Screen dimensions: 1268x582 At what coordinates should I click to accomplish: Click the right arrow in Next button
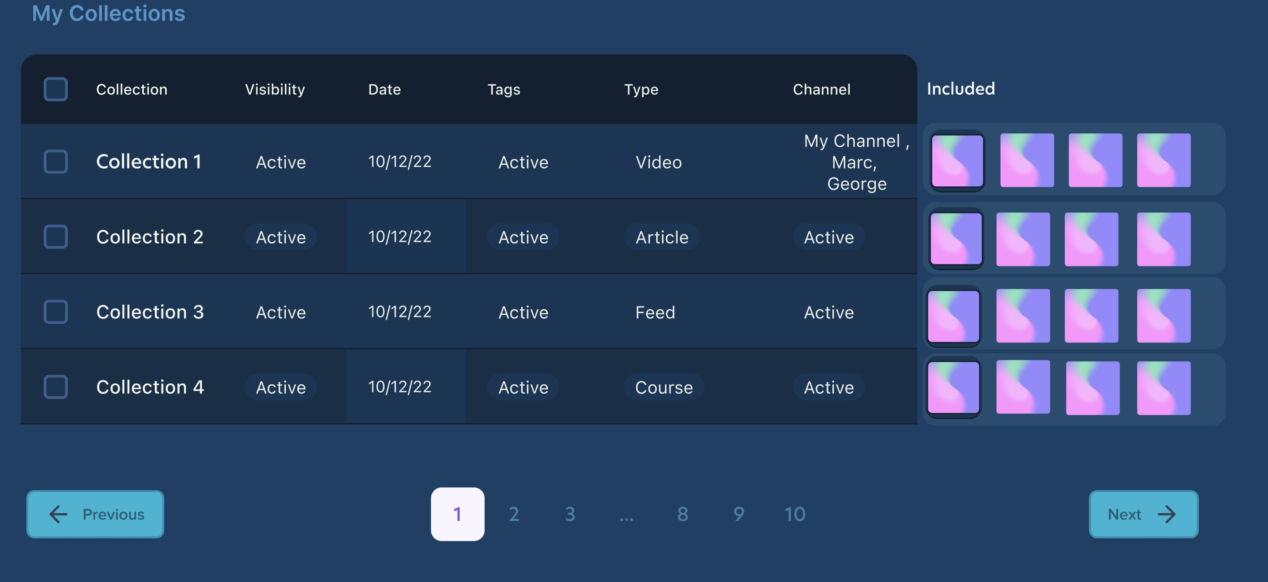[1166, 514]
